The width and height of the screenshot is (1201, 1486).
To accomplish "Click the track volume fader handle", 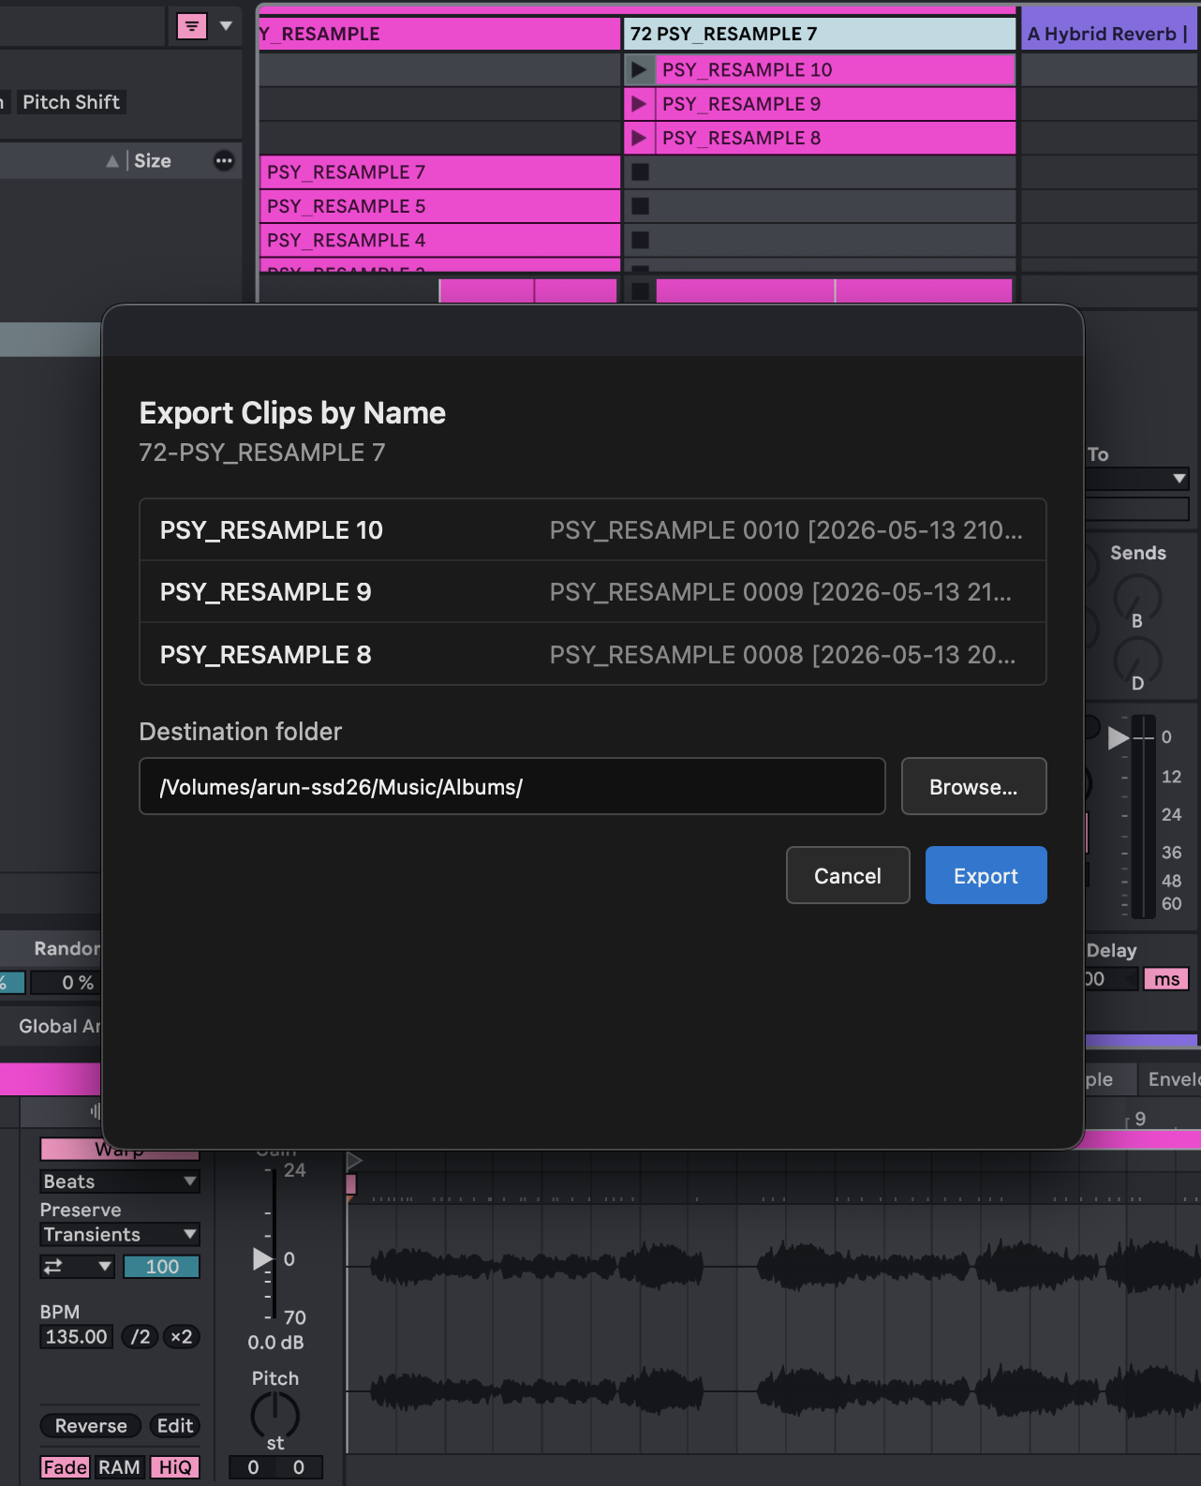I will tap(1120, 738).
